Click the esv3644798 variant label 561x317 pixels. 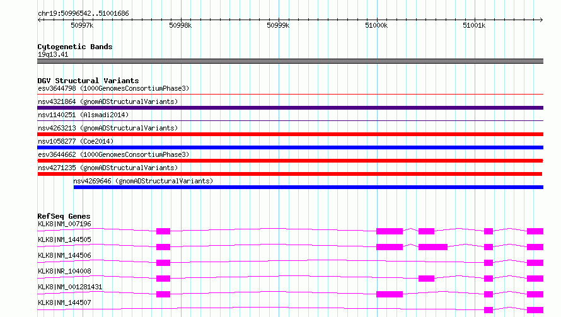click(113, 88)
